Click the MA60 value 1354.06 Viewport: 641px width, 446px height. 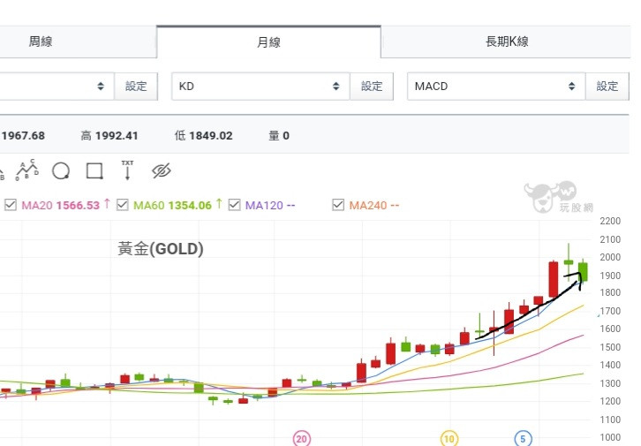click(x=190, y=205)
